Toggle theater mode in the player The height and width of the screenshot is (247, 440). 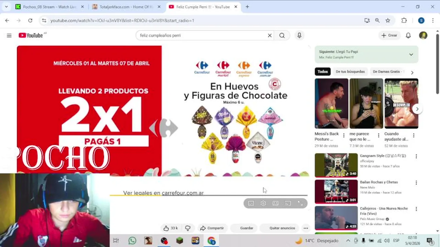tap(275, 203)
